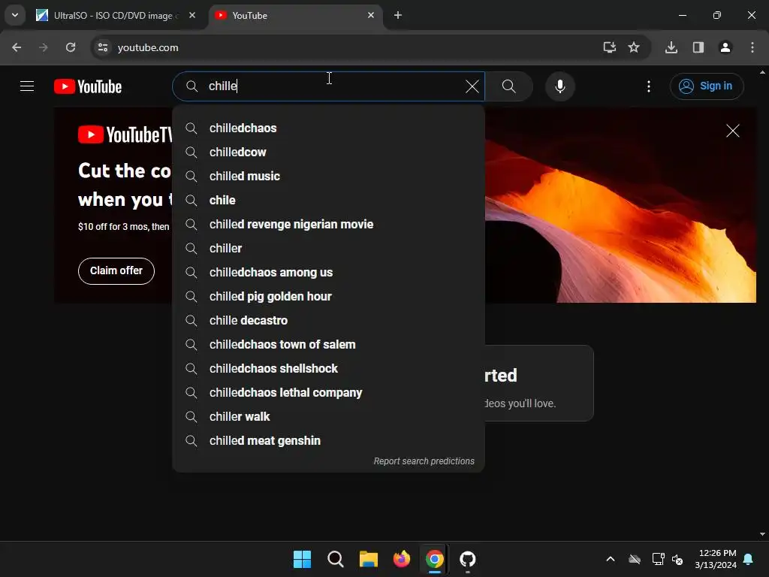
Task: Open Chrome three-dot menu
Action: [x=752, y=47]
